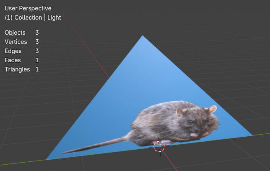270x171 pixels.
Task: Click the Triangles statistic line
Action: tap(21, 69)
